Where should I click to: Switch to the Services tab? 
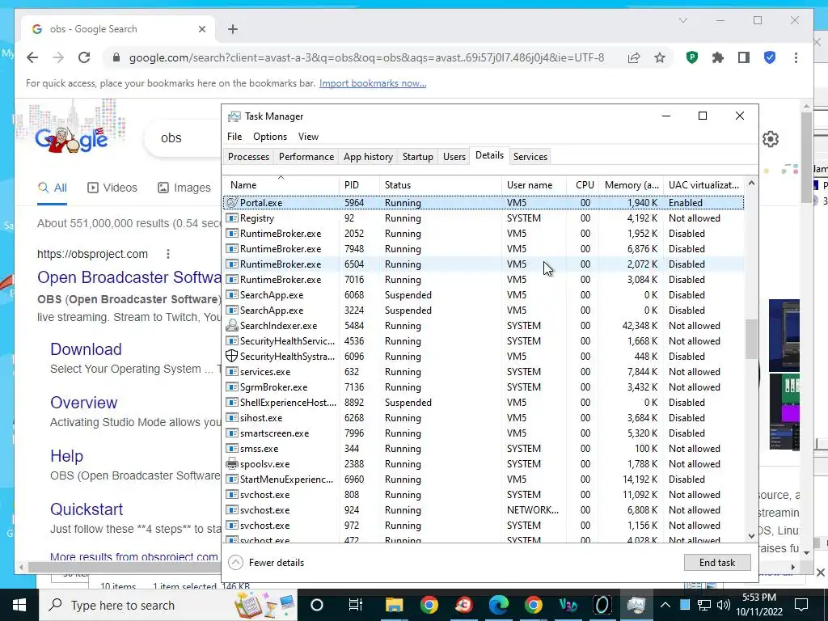(x=530, y=157)
